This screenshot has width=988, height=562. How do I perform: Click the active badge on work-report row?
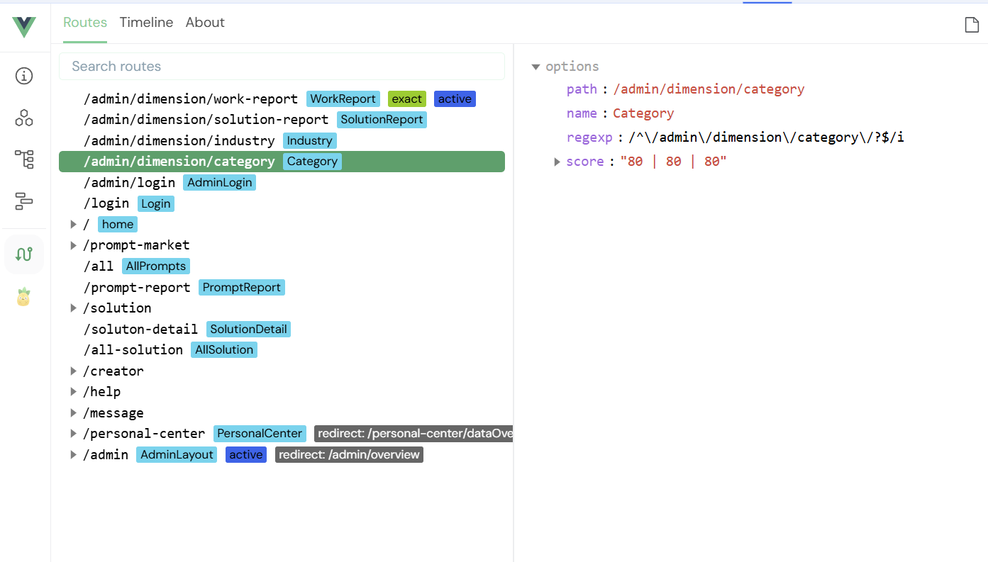pos(455,99)
